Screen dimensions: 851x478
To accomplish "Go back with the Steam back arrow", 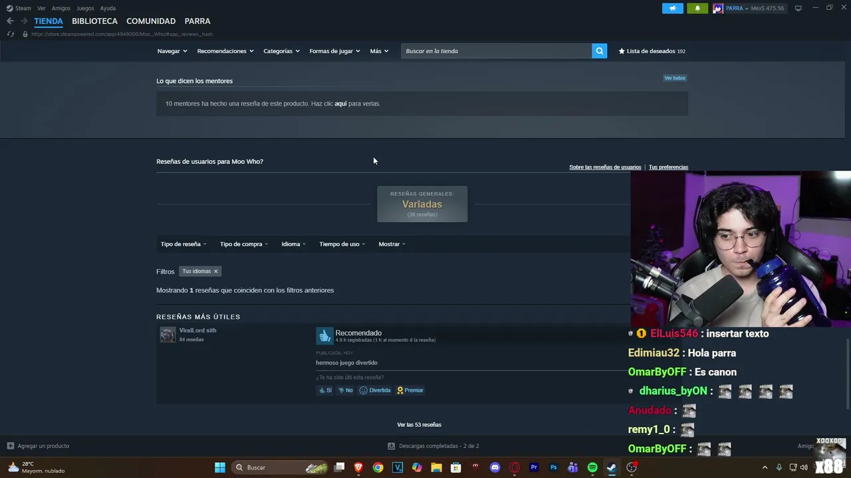I will point(10,21).
